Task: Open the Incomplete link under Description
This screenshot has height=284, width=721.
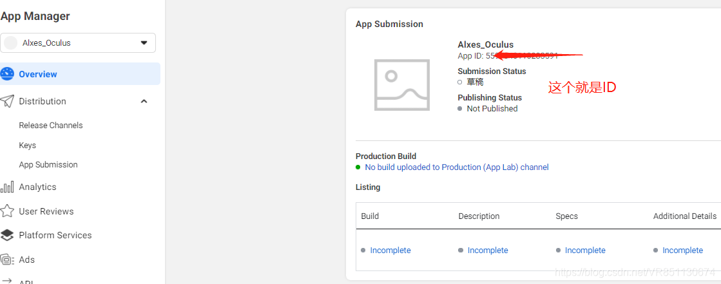Action: (x=488, y=251)
